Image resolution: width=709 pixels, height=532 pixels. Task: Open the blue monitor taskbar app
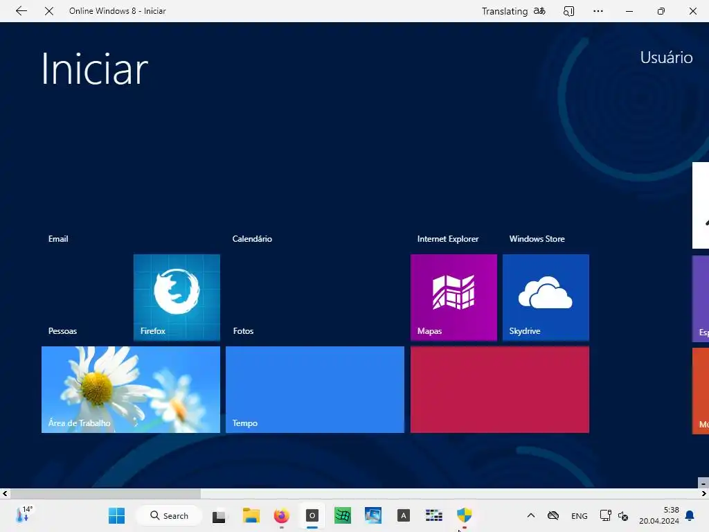[x=373, y=515]
